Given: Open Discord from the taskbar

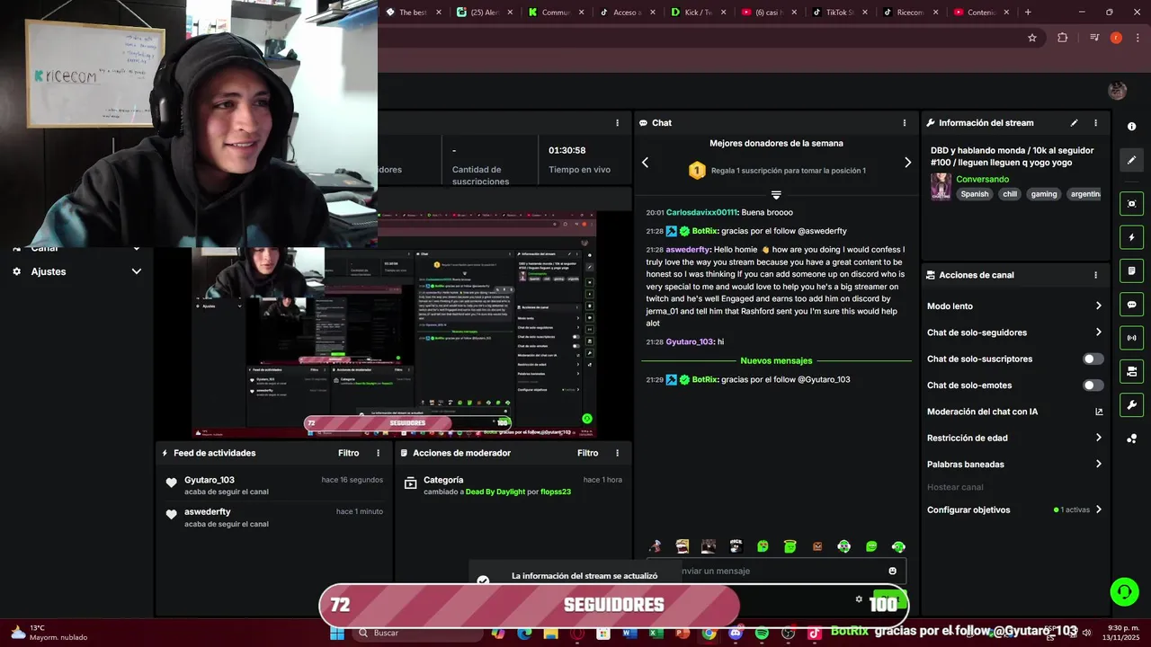Looking at the screenshot, I should 736,634.
